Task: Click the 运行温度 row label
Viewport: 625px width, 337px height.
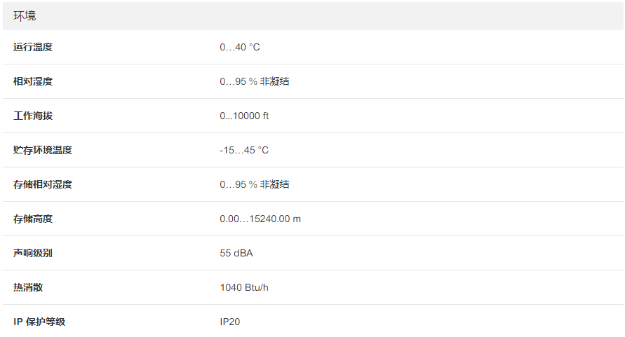Action: (33, 47)
